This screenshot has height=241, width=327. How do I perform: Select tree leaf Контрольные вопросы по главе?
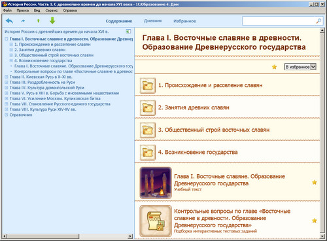tap(73, 71)
